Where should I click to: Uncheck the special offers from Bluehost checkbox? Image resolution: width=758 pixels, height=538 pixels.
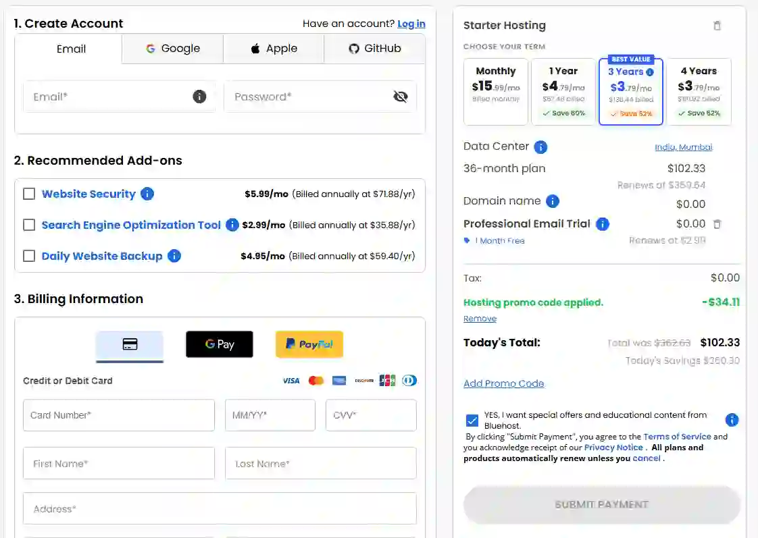(x=472, y=420)
